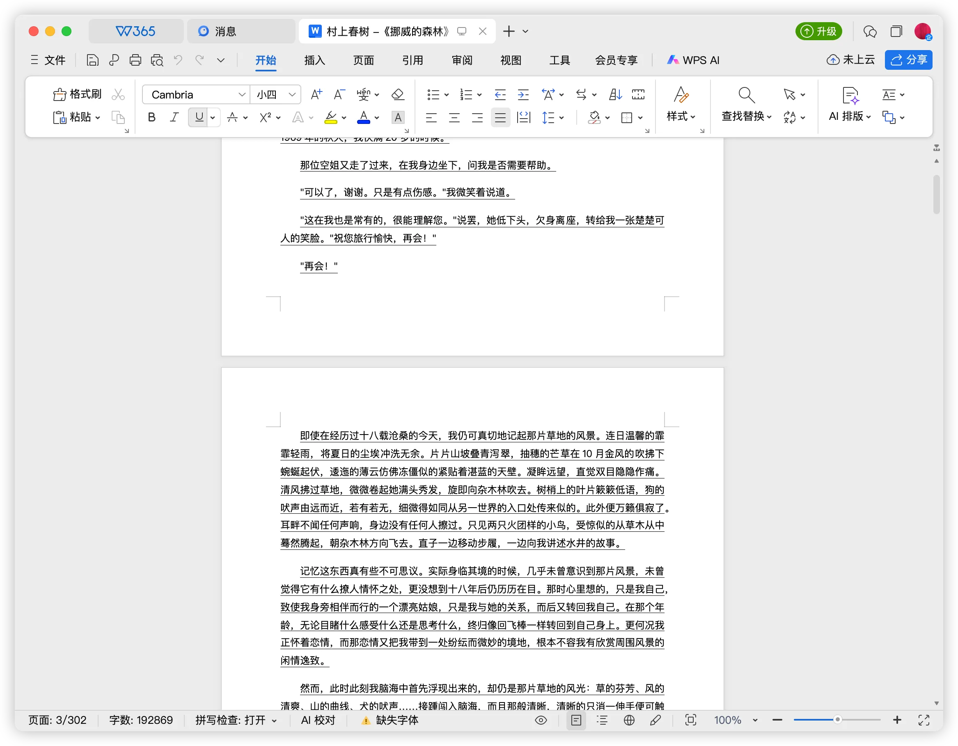Open the AI 排版 layout tool

849,104
